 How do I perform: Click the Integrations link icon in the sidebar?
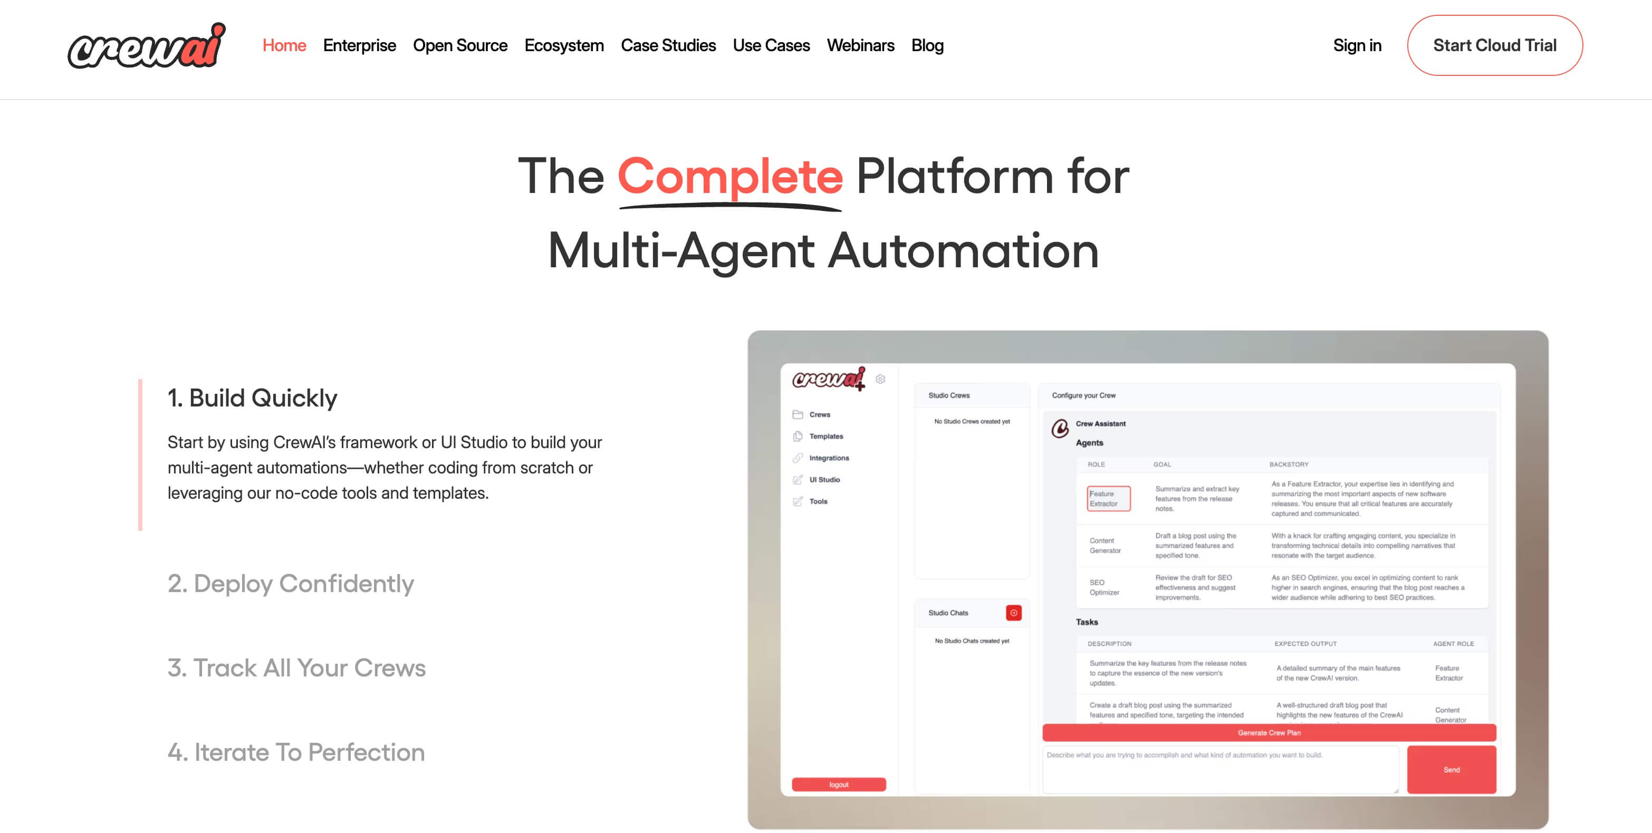coord(798,458)
